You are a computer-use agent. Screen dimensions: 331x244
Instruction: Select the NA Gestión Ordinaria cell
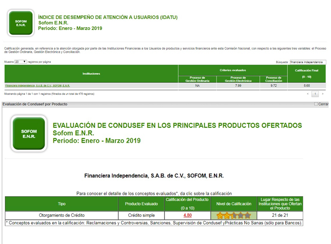coord(198,86)
